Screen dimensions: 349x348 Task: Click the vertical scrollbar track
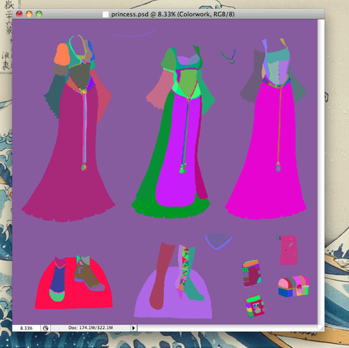tap(321, 172)
